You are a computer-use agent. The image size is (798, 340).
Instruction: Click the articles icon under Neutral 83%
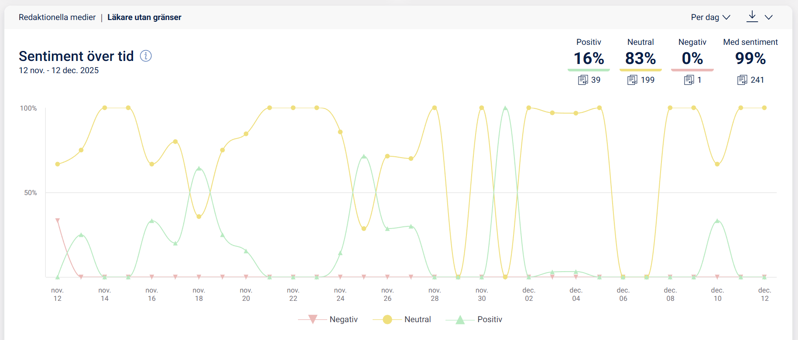pyautogui.click(x=632, y=80)
